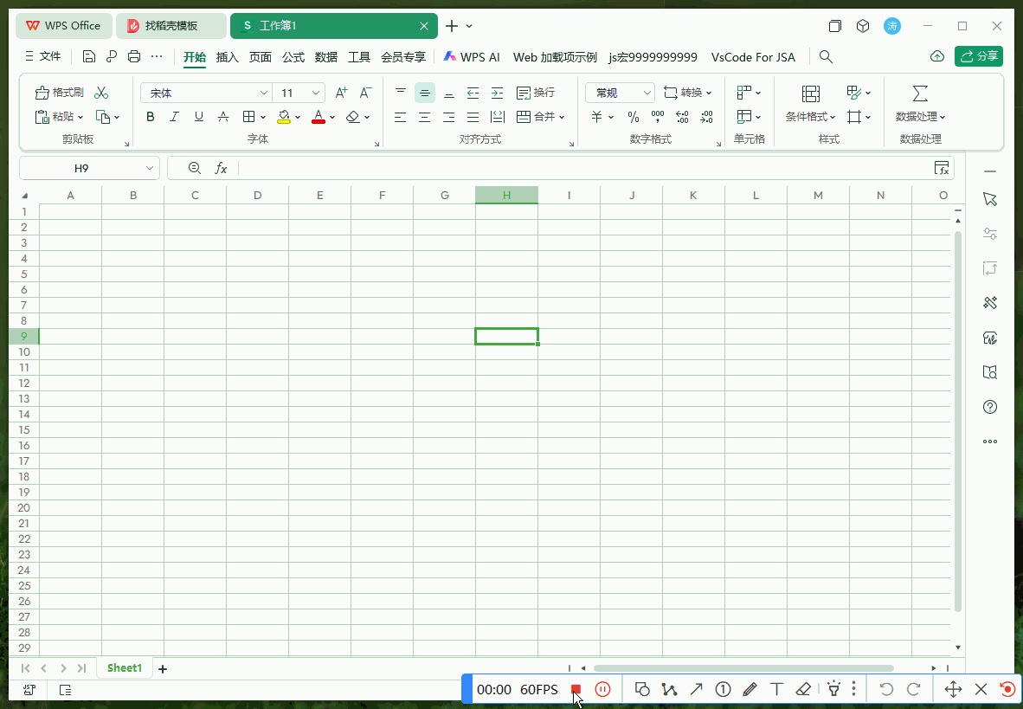Open the help question mark in the right sidebar
Viewport: 1023px width, 709px height.
pyautogui.click(x=990, y=407)
